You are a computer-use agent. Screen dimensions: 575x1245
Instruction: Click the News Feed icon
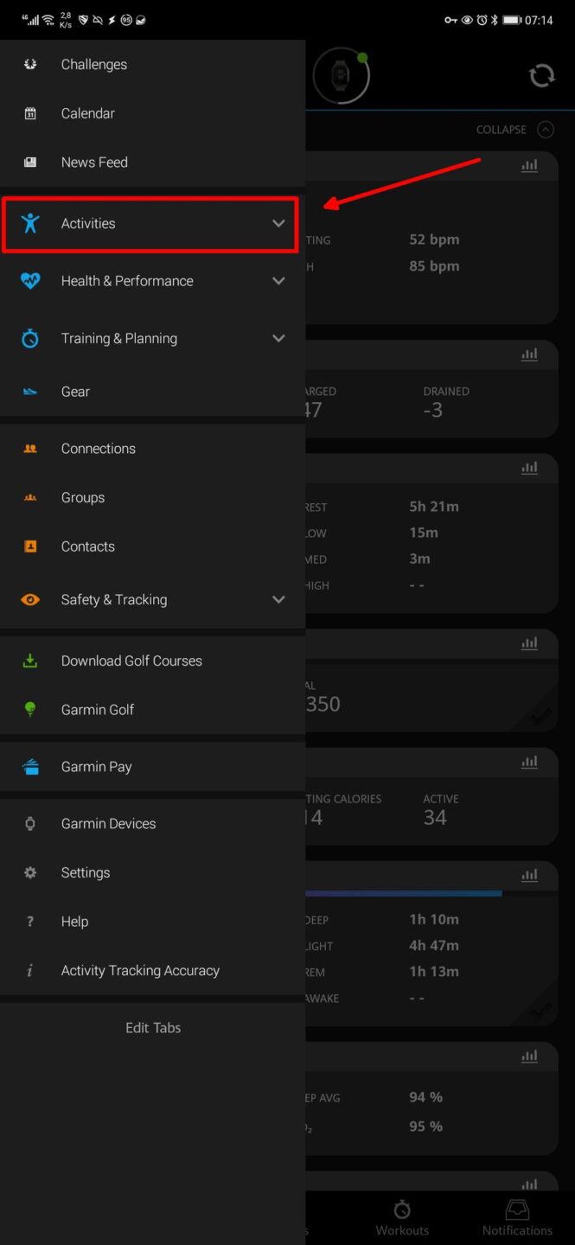pos(29,162)
